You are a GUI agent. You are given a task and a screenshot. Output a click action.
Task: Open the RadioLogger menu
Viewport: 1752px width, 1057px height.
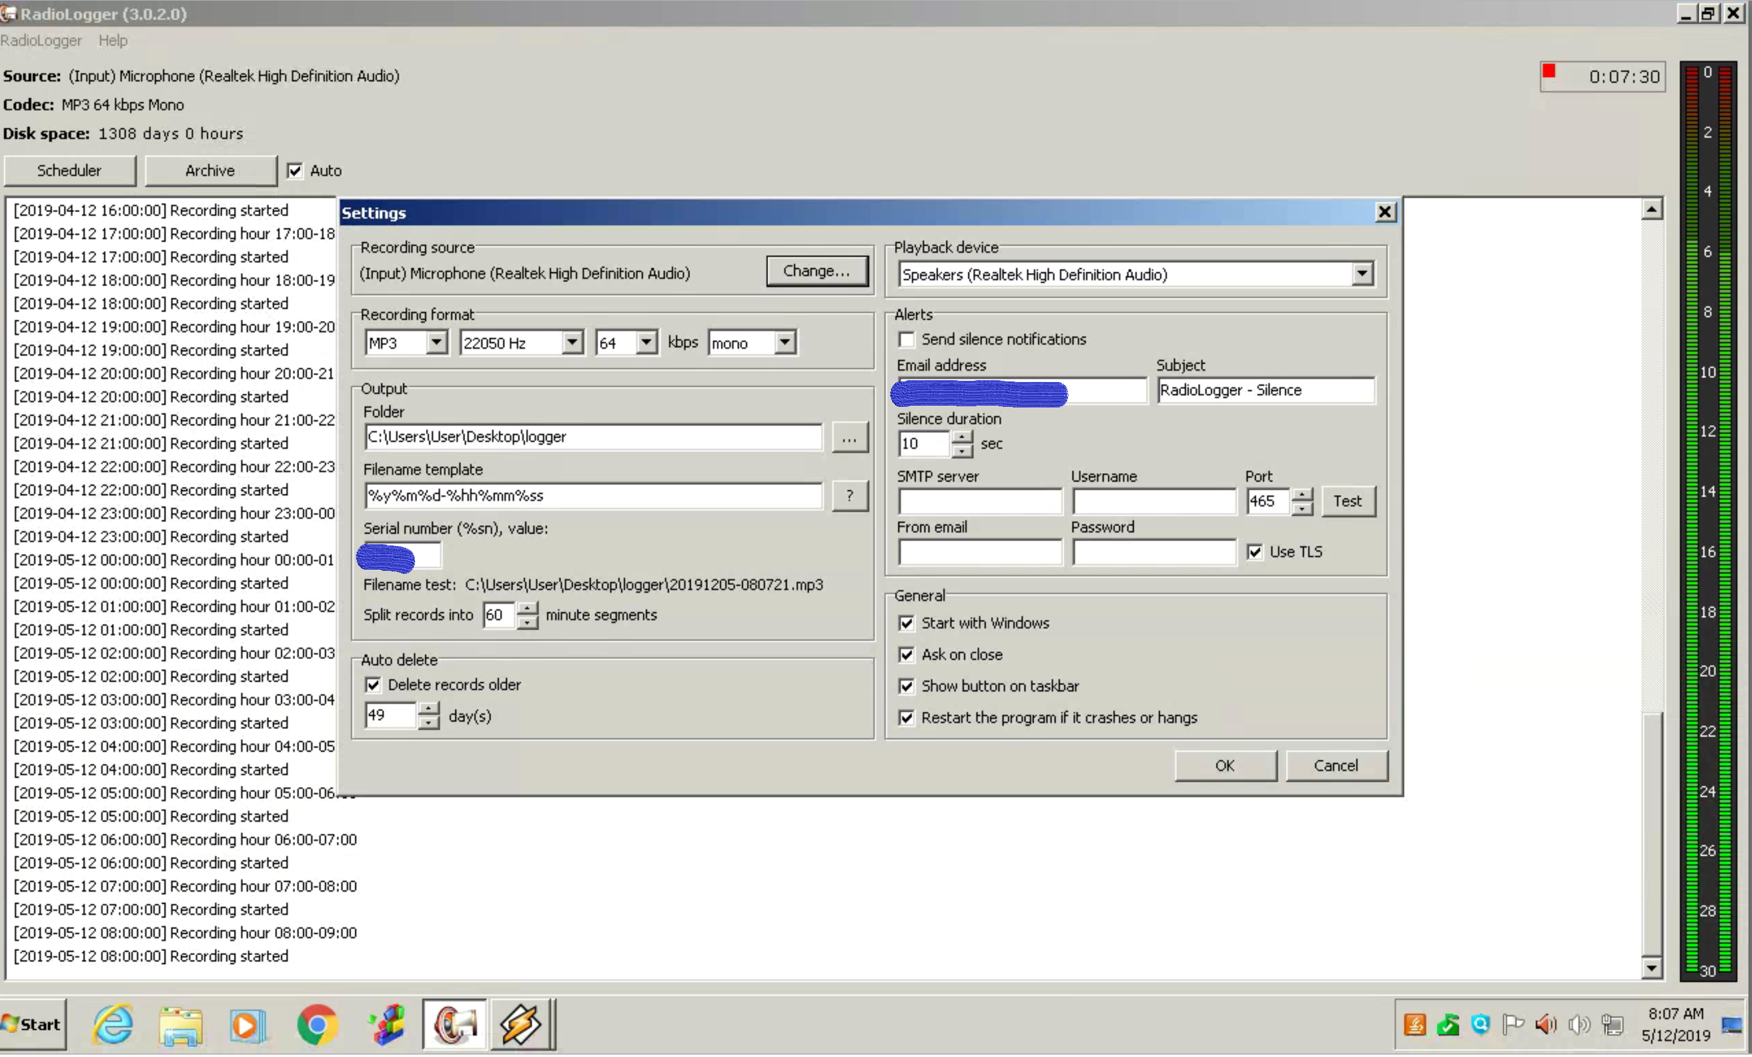[41, 40]
